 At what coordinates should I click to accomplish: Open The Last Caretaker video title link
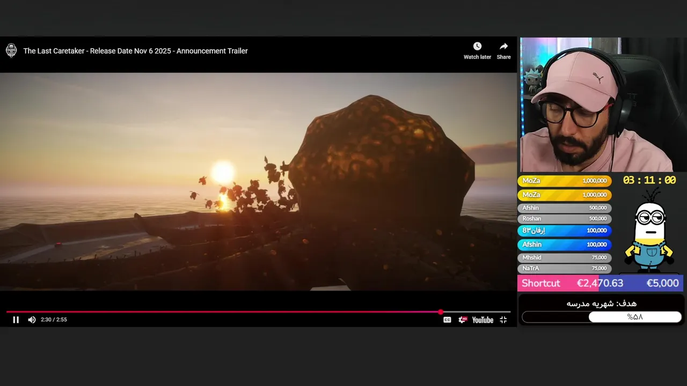[135, 51]
